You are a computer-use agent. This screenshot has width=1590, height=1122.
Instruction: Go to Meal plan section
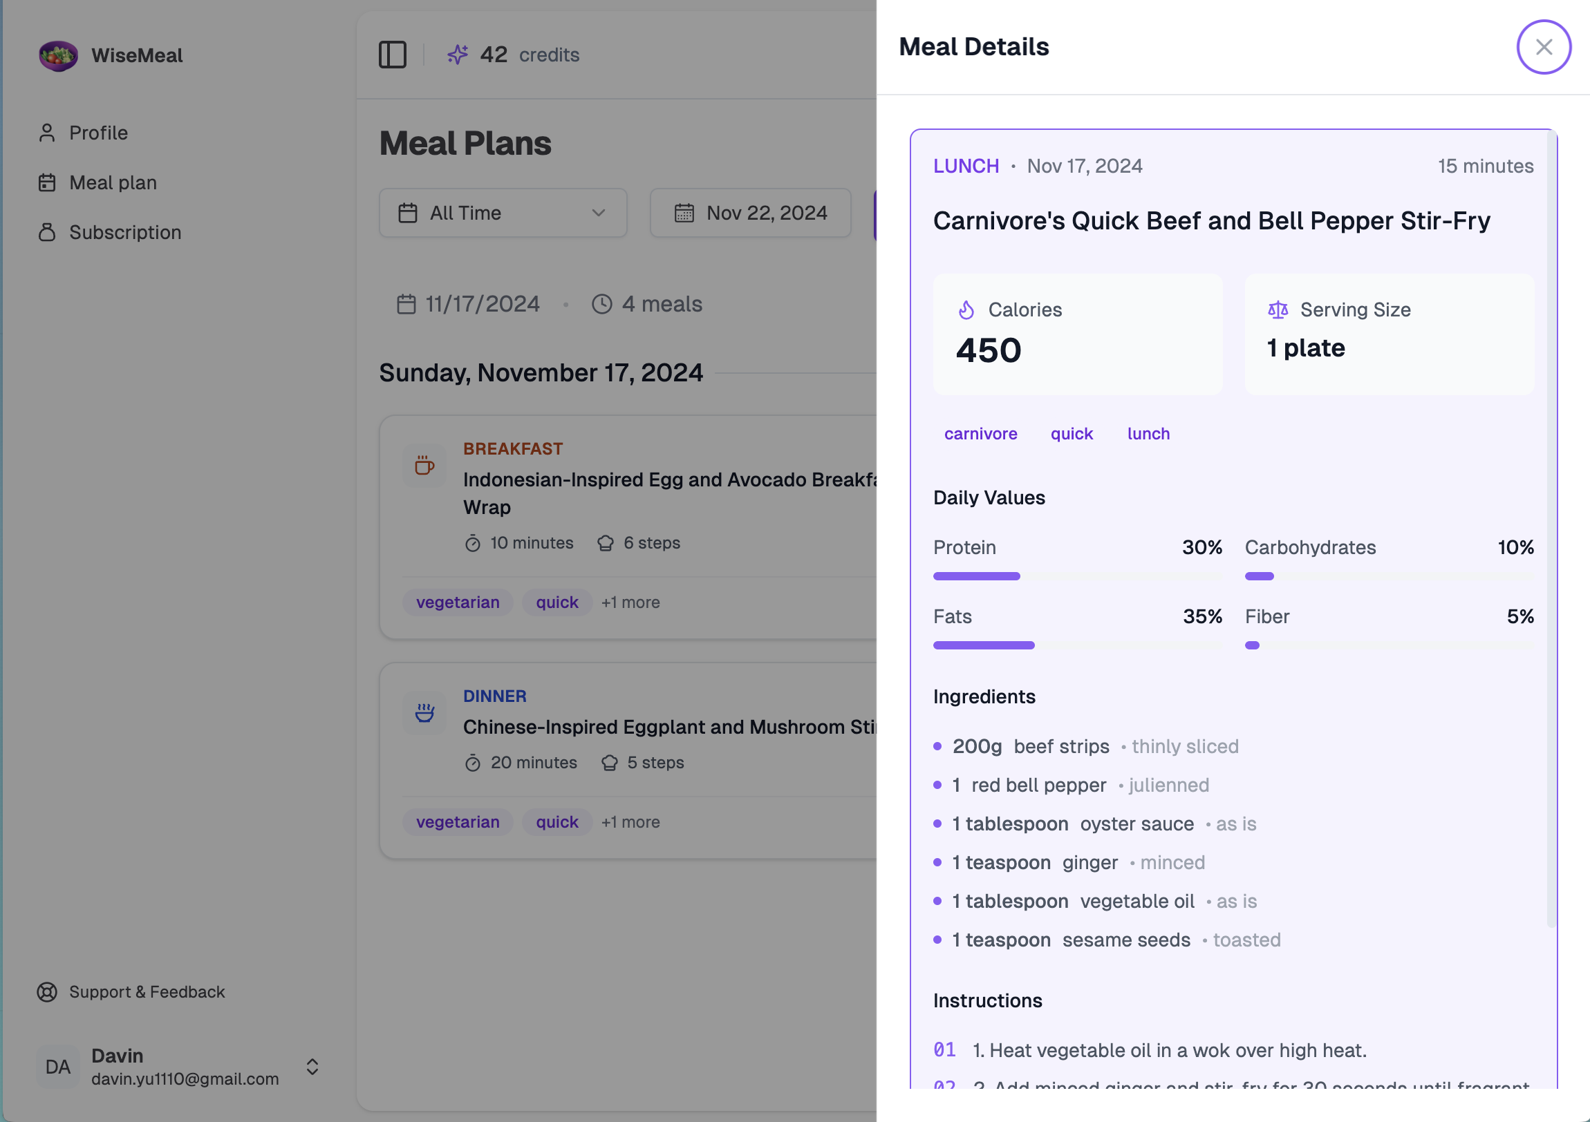pyautogui.click(x=113, y=182)
